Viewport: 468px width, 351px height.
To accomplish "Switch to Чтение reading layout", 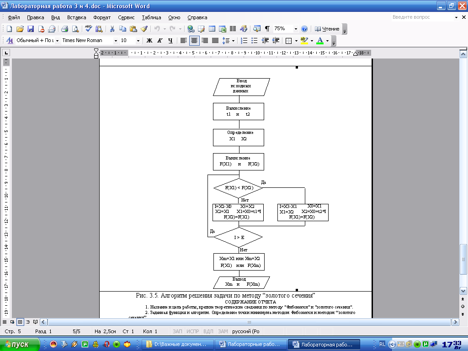I will click(x=327, y=29).
